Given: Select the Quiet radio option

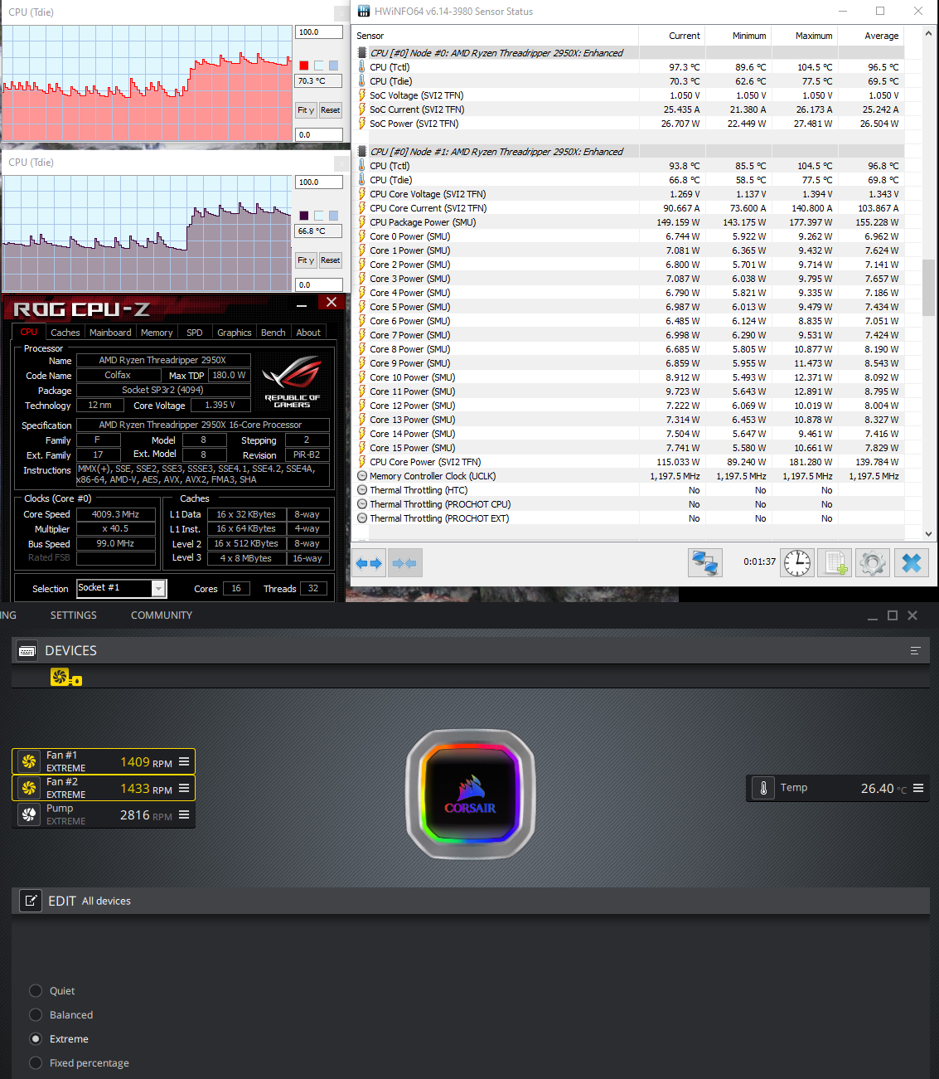Looking at the screenshot, I should [36, 990].
